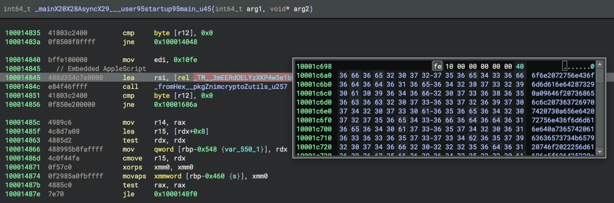Select hex preview address 10001c6a0
This screenshot has height=203, width=614.
[x=314, y=75]
